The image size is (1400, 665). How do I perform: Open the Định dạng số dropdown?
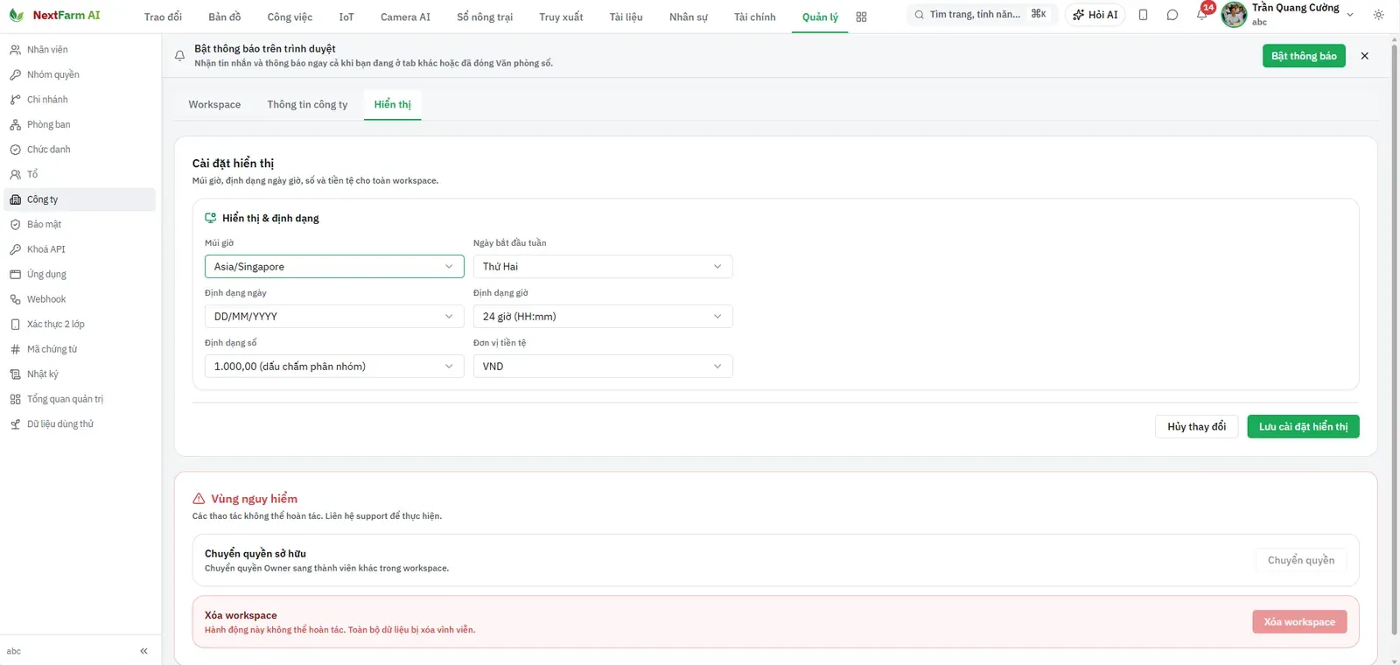pyautogui.click(x=334, y=367)
